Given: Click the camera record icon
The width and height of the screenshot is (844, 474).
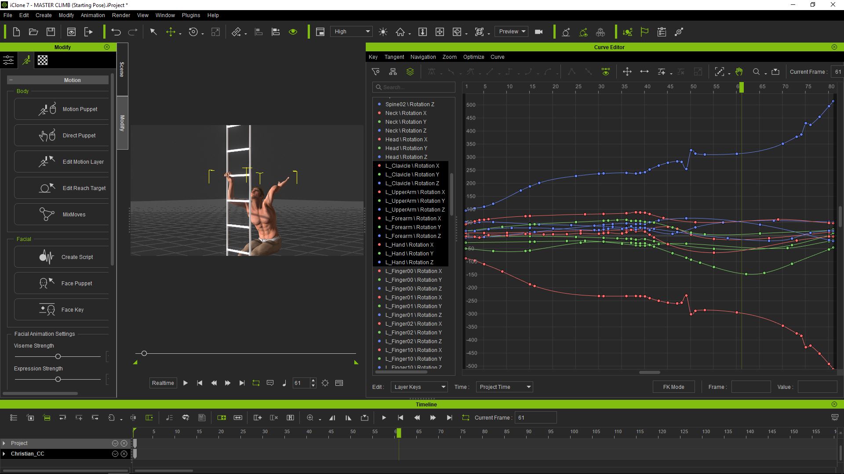Looking at the screenshot, I should tap(539, 32).
